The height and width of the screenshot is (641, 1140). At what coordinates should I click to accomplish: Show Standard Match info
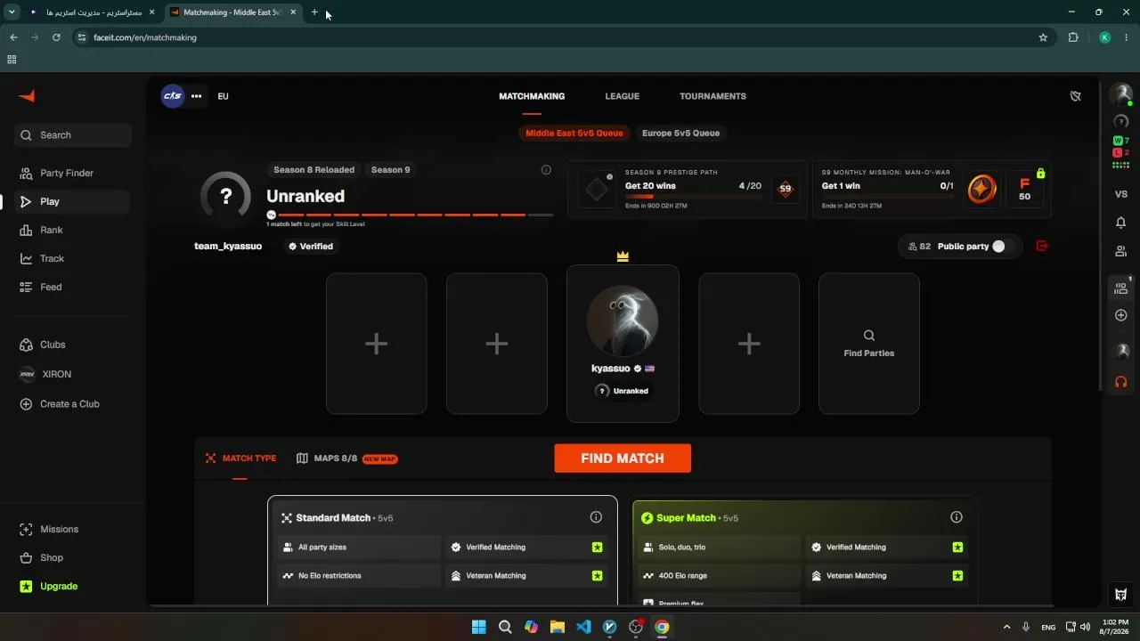click(x=596, y=517)
